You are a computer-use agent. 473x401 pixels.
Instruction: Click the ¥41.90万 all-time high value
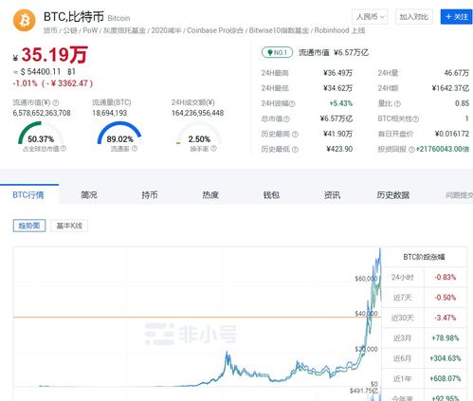(337, 134)
